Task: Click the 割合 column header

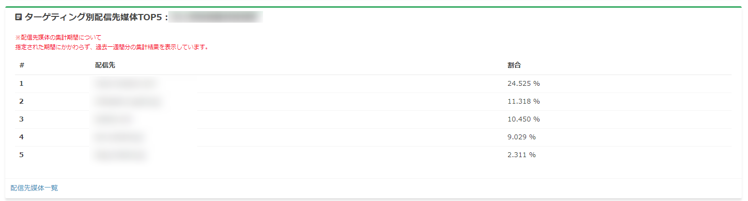Action: (514, 66)
